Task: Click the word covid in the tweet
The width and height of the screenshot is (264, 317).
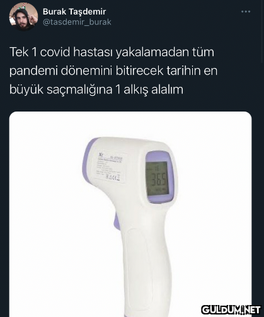Action: 55,52
